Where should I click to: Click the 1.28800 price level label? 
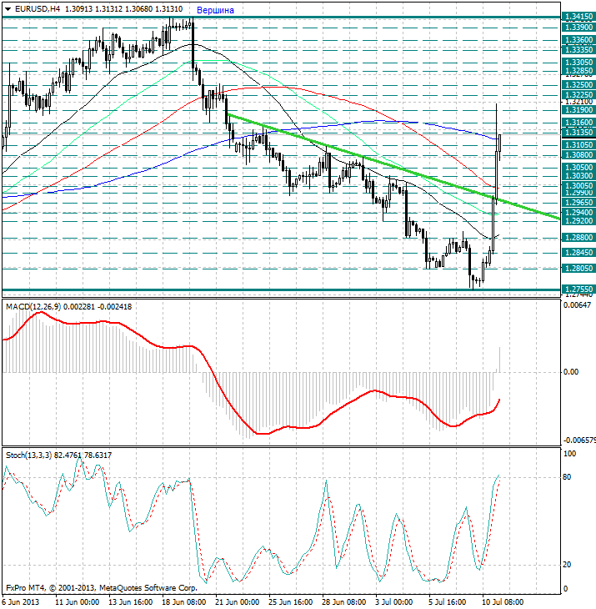(x=578, y=237)
